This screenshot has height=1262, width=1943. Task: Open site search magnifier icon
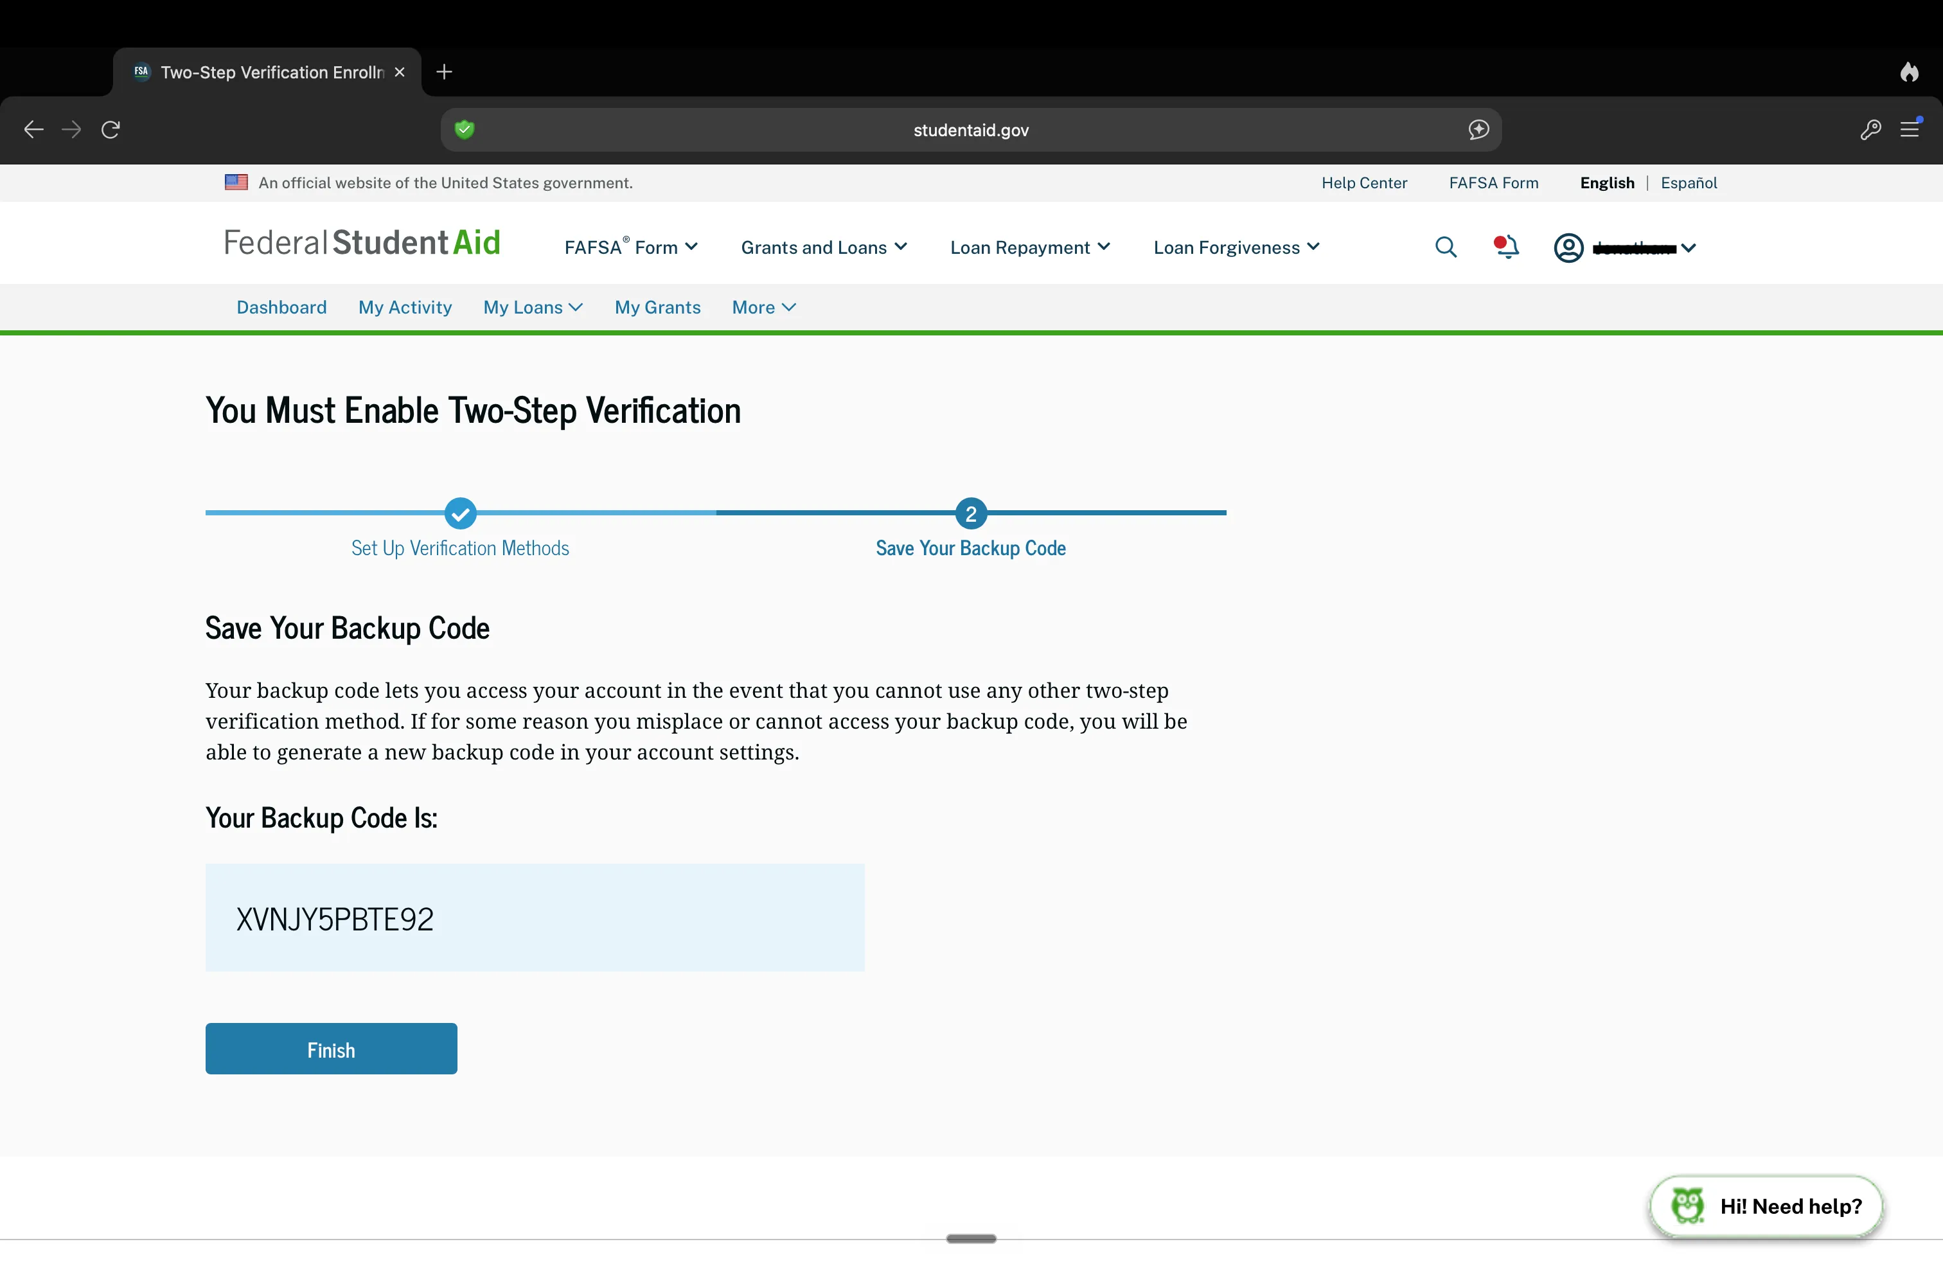[x=1446, y=247]
